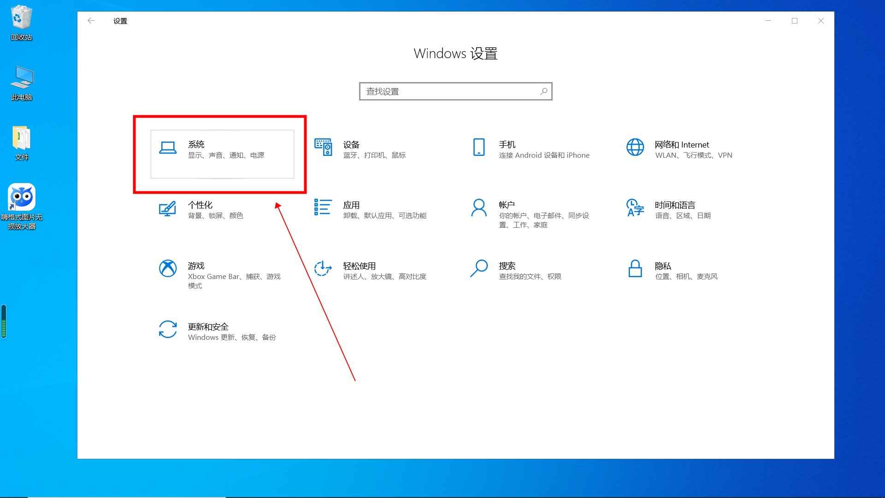Click inside the 查找设置 search field

[x=438, y=91]
